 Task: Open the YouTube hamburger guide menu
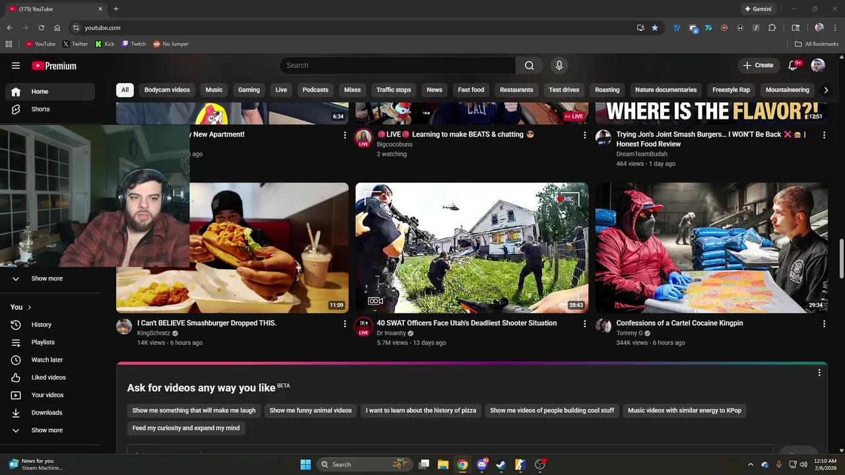click(x=16, y=65)
